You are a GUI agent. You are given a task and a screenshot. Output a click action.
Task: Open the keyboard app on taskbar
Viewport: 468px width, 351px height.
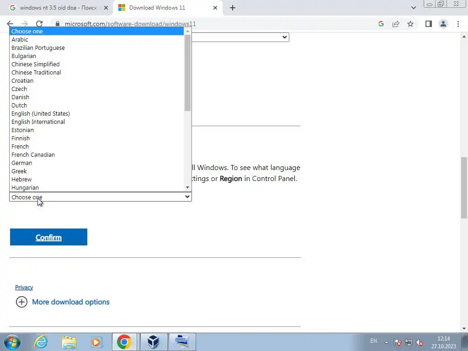coord(182,342)
